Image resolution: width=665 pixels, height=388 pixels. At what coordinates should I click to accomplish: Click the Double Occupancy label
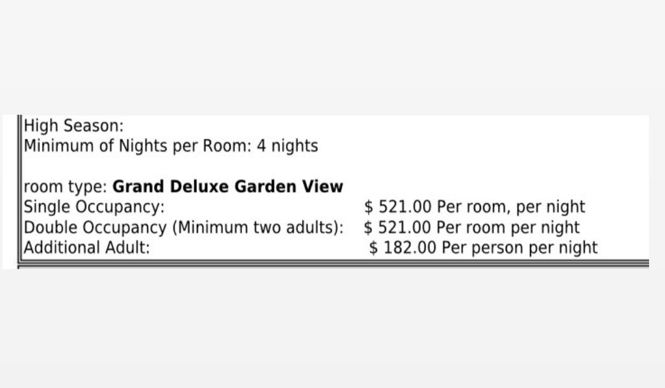[95, 227]
